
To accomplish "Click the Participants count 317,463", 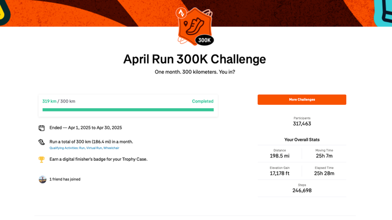I will pyautogui.click(x=302, y=124).
